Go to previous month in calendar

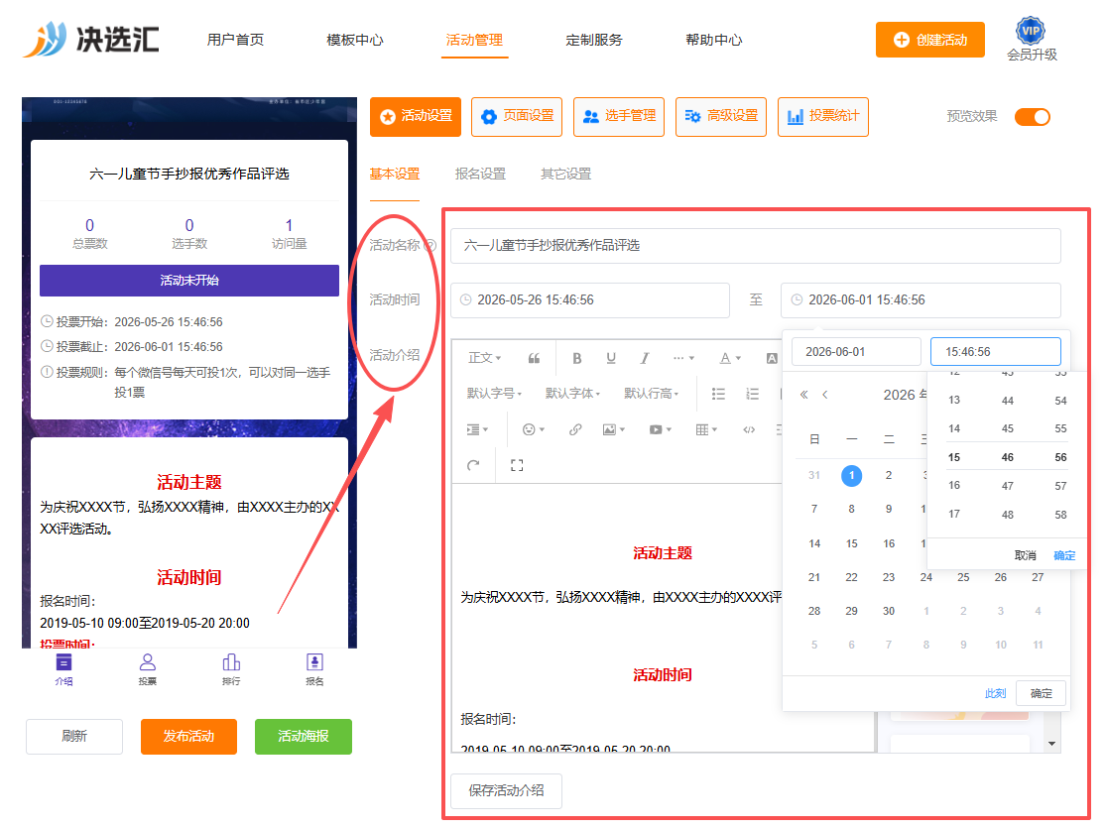(x=825, y=395)
